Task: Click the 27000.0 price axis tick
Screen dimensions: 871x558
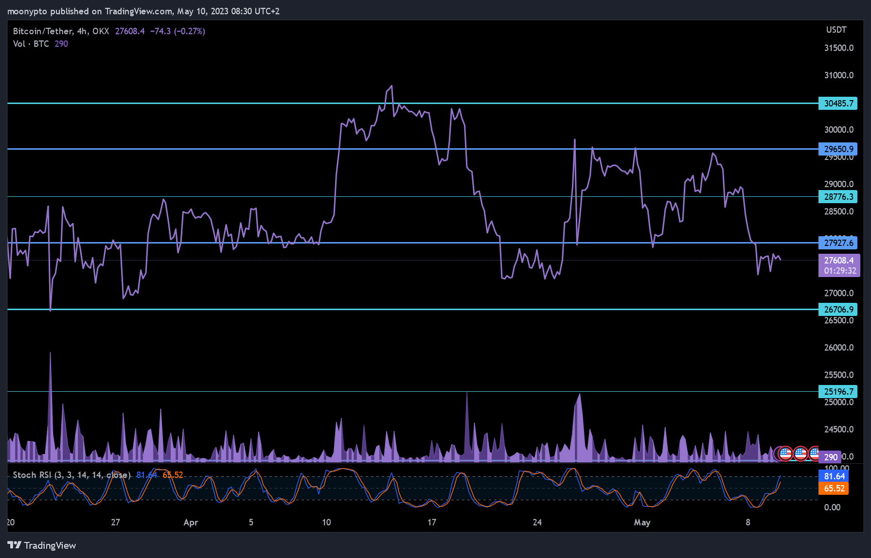Action: coord(839,293)
